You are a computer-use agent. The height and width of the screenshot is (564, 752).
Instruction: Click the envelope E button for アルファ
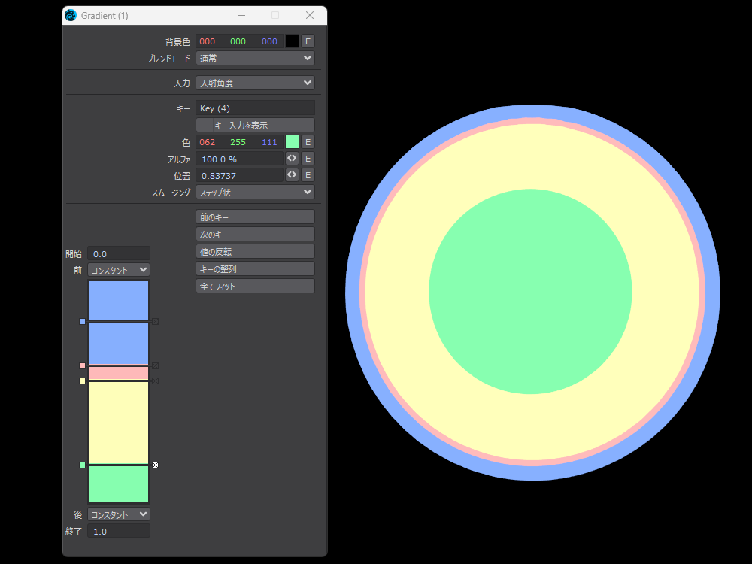point(308,159)
